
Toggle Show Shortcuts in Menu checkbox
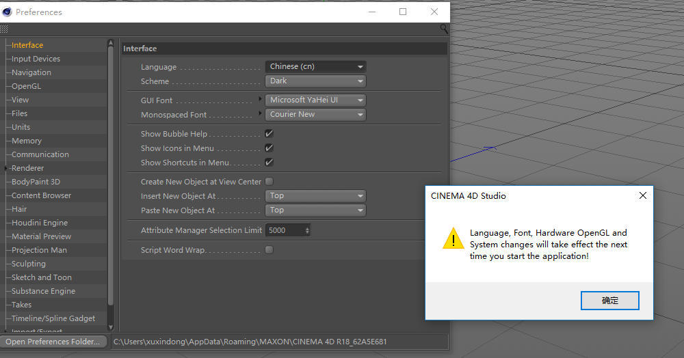pyautogui.click(x=269, y=163)
